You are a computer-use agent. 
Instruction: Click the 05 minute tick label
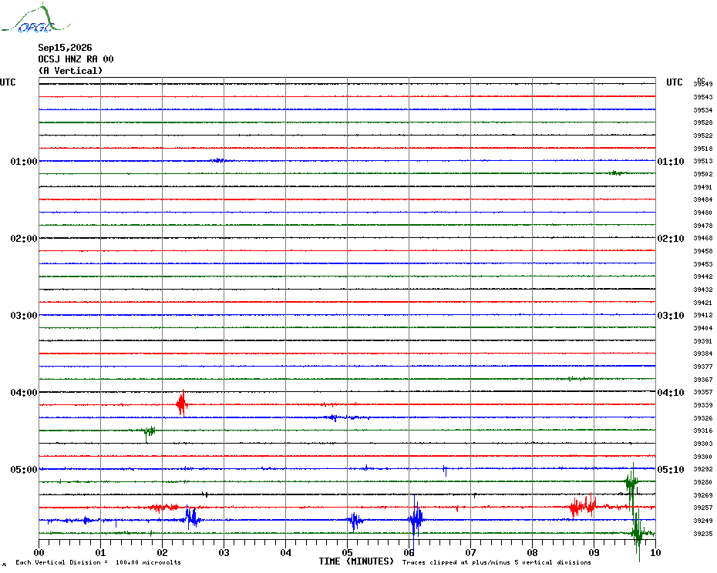347,553
